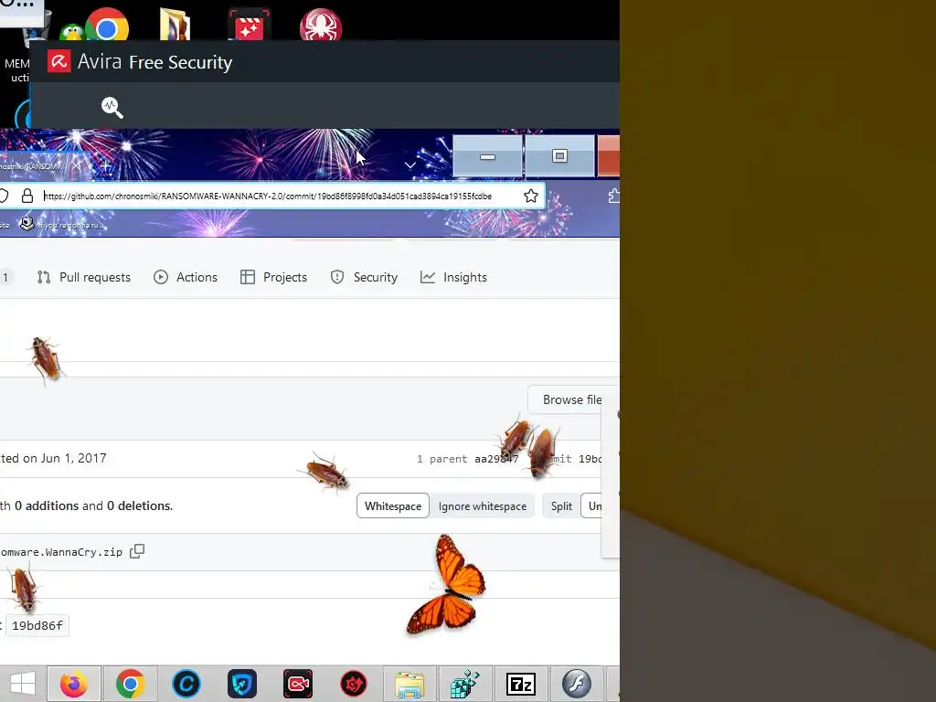Select the Whitespace diff option
Viewport: 936px width, 702px height.
click(x=393, y=506)
